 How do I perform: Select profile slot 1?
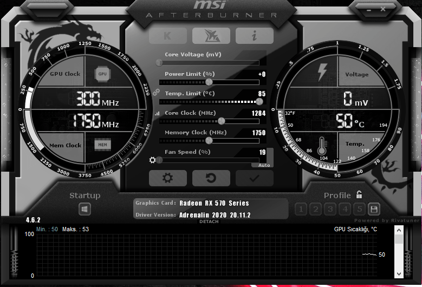click(301, 209)
